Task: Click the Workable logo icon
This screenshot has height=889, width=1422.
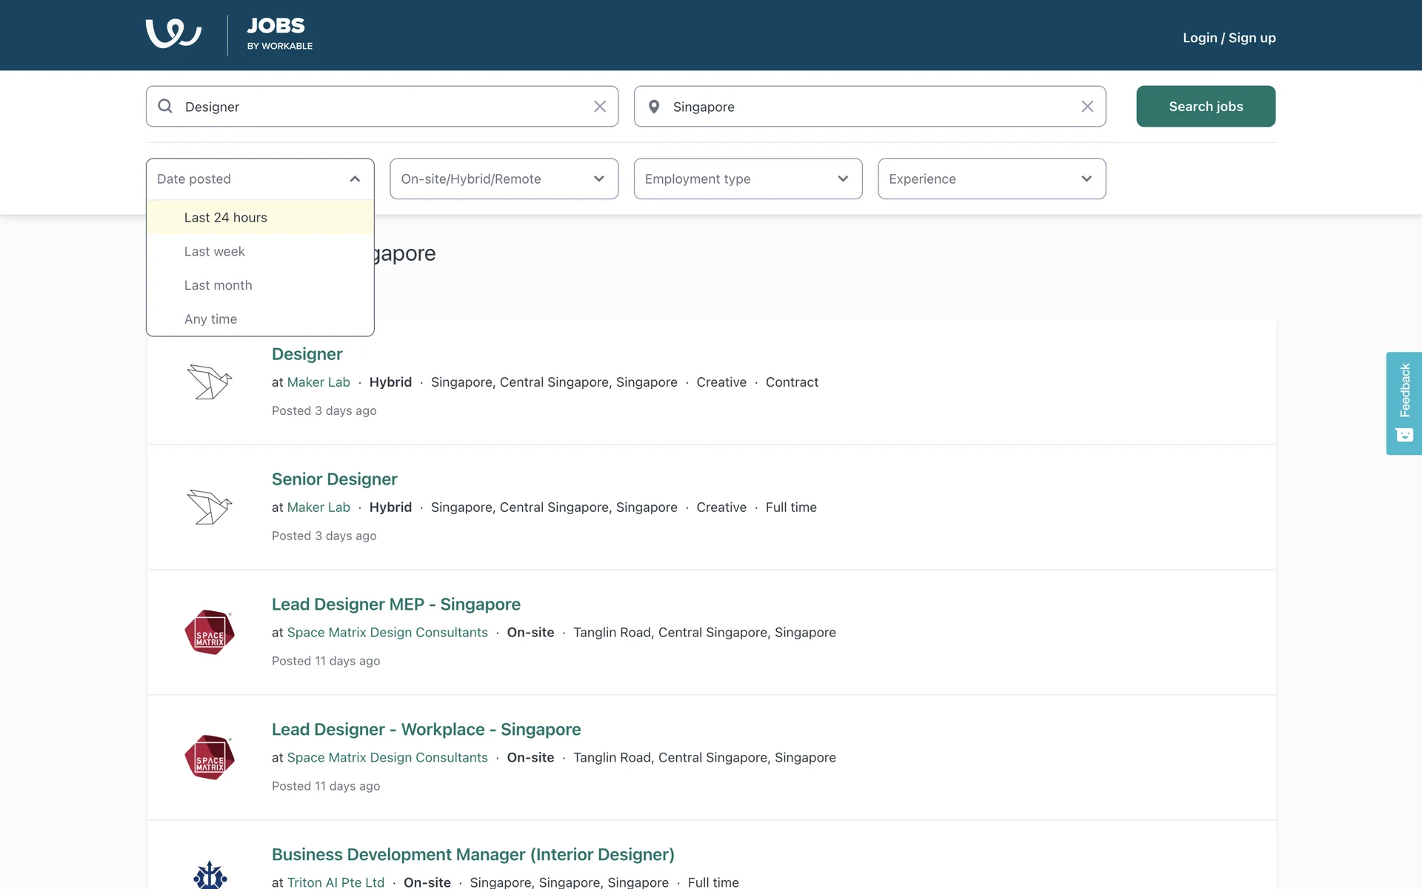Action: (x=173, y=34)
